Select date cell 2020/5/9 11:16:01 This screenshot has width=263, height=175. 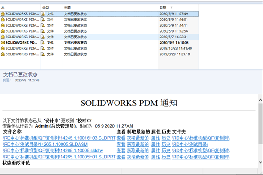pyautogui.click(x=174, y=20)
